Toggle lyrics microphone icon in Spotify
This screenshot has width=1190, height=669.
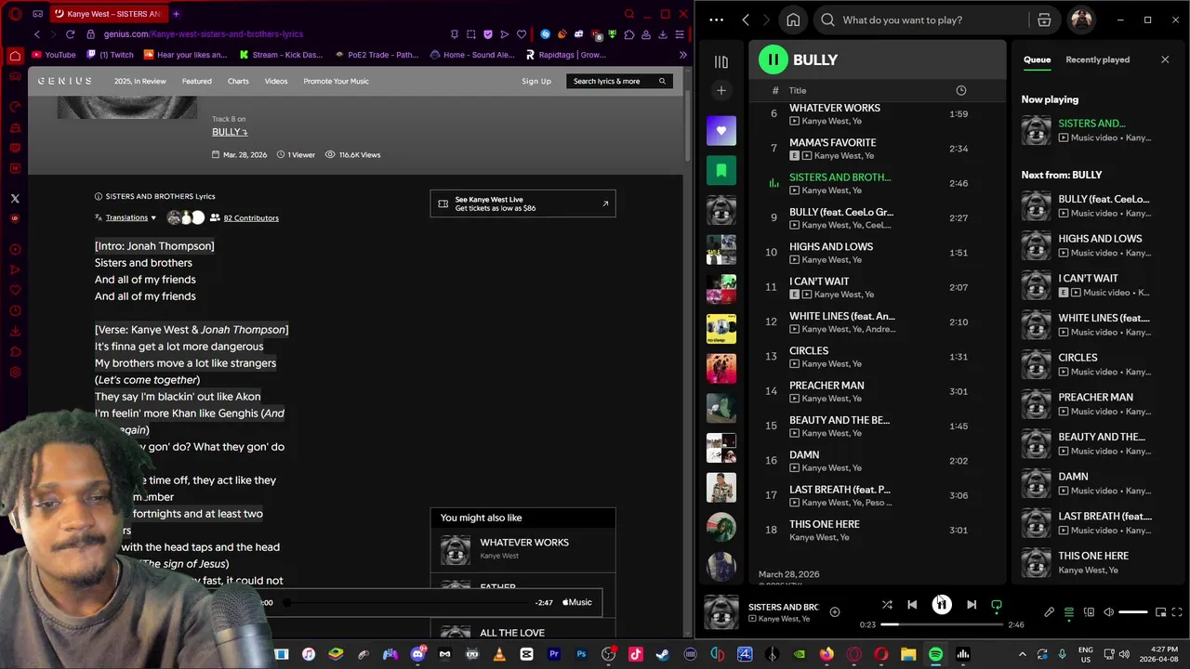click(1050, 612)
